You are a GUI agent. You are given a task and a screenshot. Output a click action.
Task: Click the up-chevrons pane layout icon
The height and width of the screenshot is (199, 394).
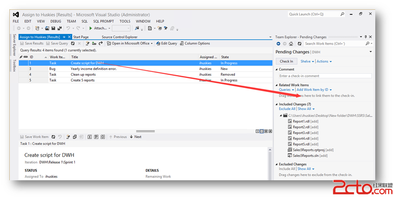tap(270, 132)
